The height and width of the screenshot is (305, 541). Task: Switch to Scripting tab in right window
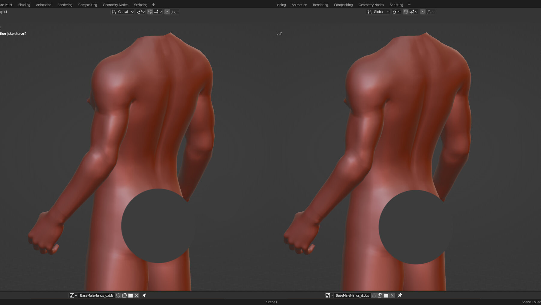[396, 5]
